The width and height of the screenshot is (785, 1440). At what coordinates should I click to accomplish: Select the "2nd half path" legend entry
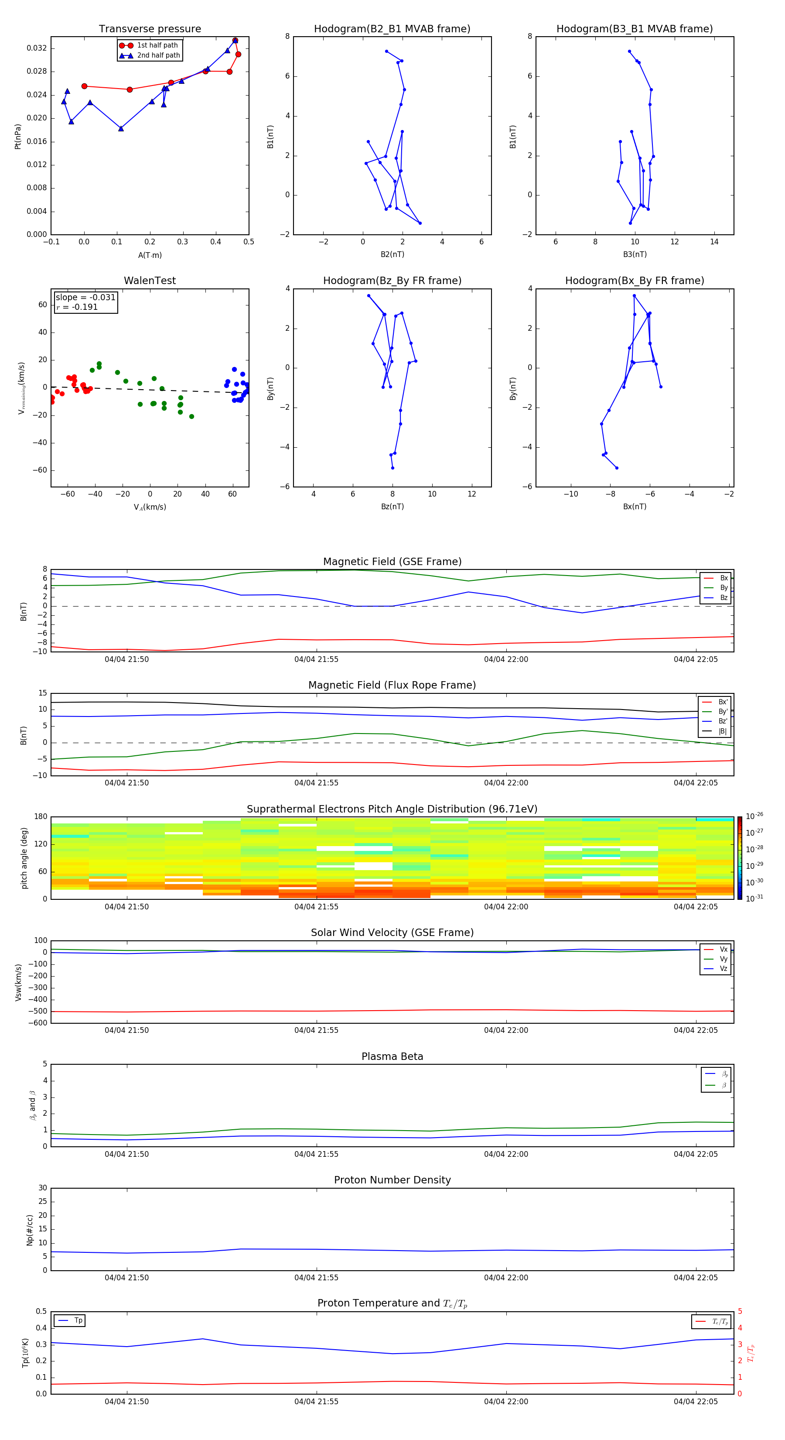(x=150, y=55)
